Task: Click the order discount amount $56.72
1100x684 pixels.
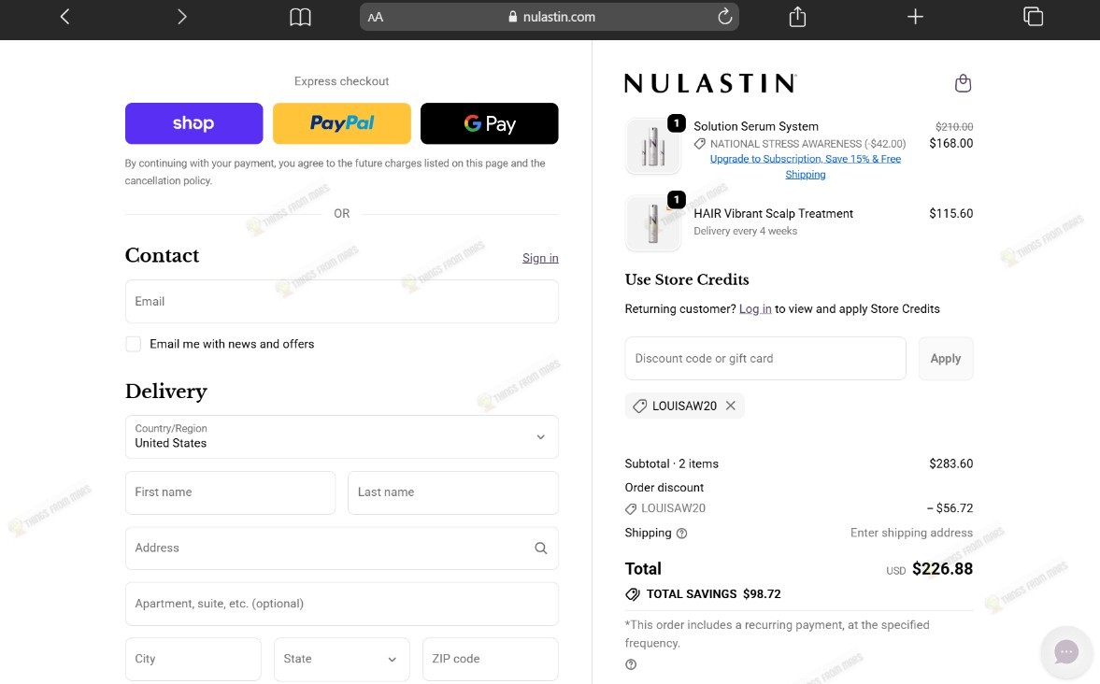Action: coord(950,508)
